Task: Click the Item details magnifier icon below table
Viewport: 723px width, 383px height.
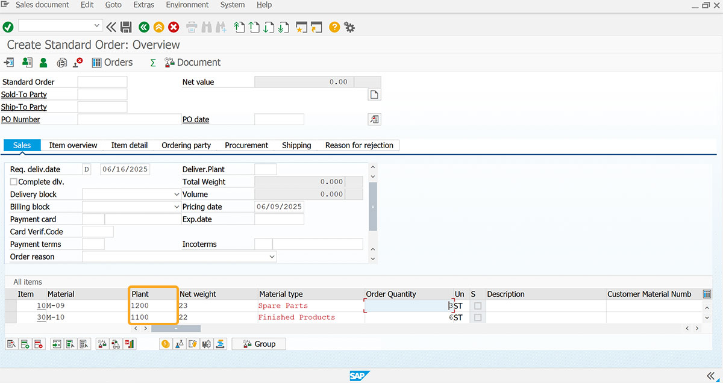Action: coord(11,344)
